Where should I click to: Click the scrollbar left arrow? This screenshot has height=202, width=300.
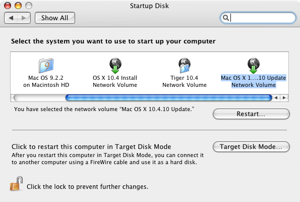click(276, 98)
